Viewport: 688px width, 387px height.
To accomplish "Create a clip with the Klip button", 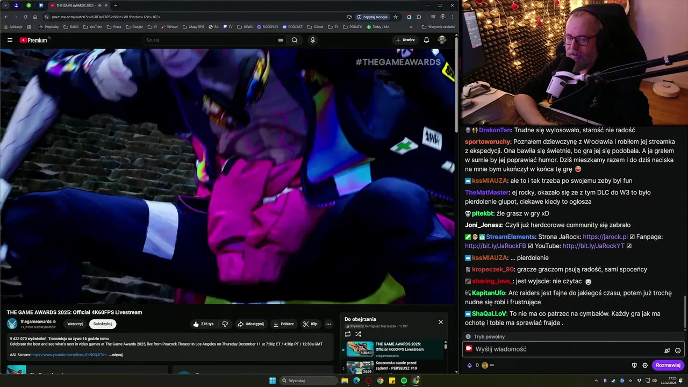I will point(310,324).
